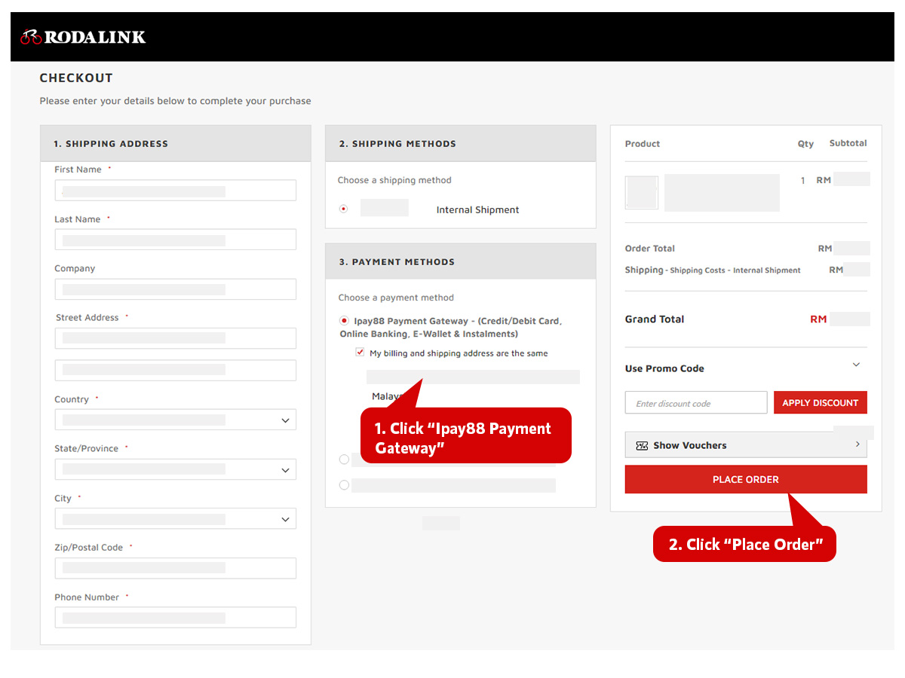905x678 pixels.
Task: Click inside the Enter discount code field
Action: pyautogui.click(x=695, y=402)
